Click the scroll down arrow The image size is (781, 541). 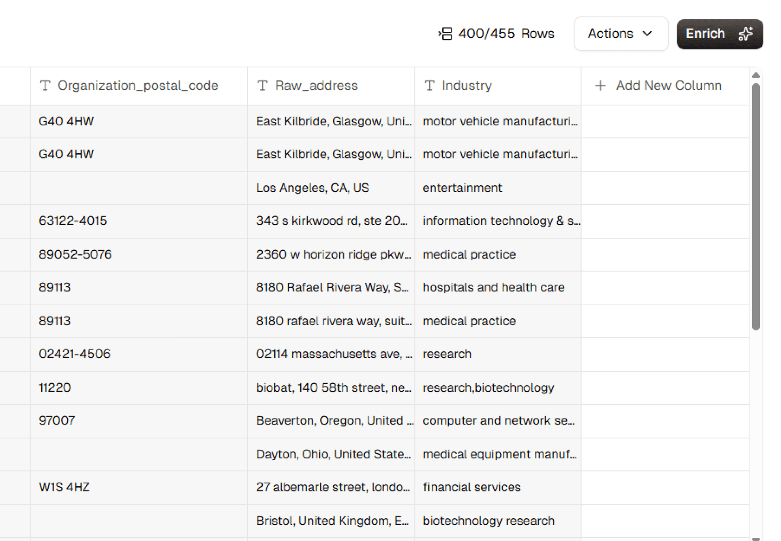coord(756,539)
